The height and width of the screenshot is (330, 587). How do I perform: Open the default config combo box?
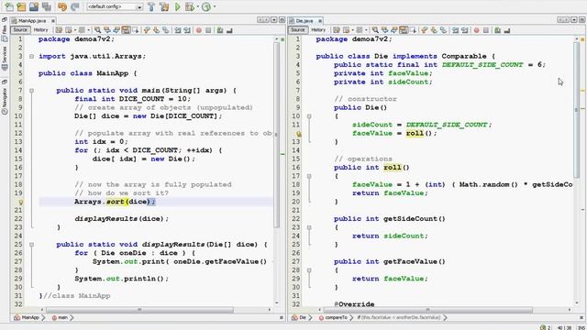pos(115,6)
